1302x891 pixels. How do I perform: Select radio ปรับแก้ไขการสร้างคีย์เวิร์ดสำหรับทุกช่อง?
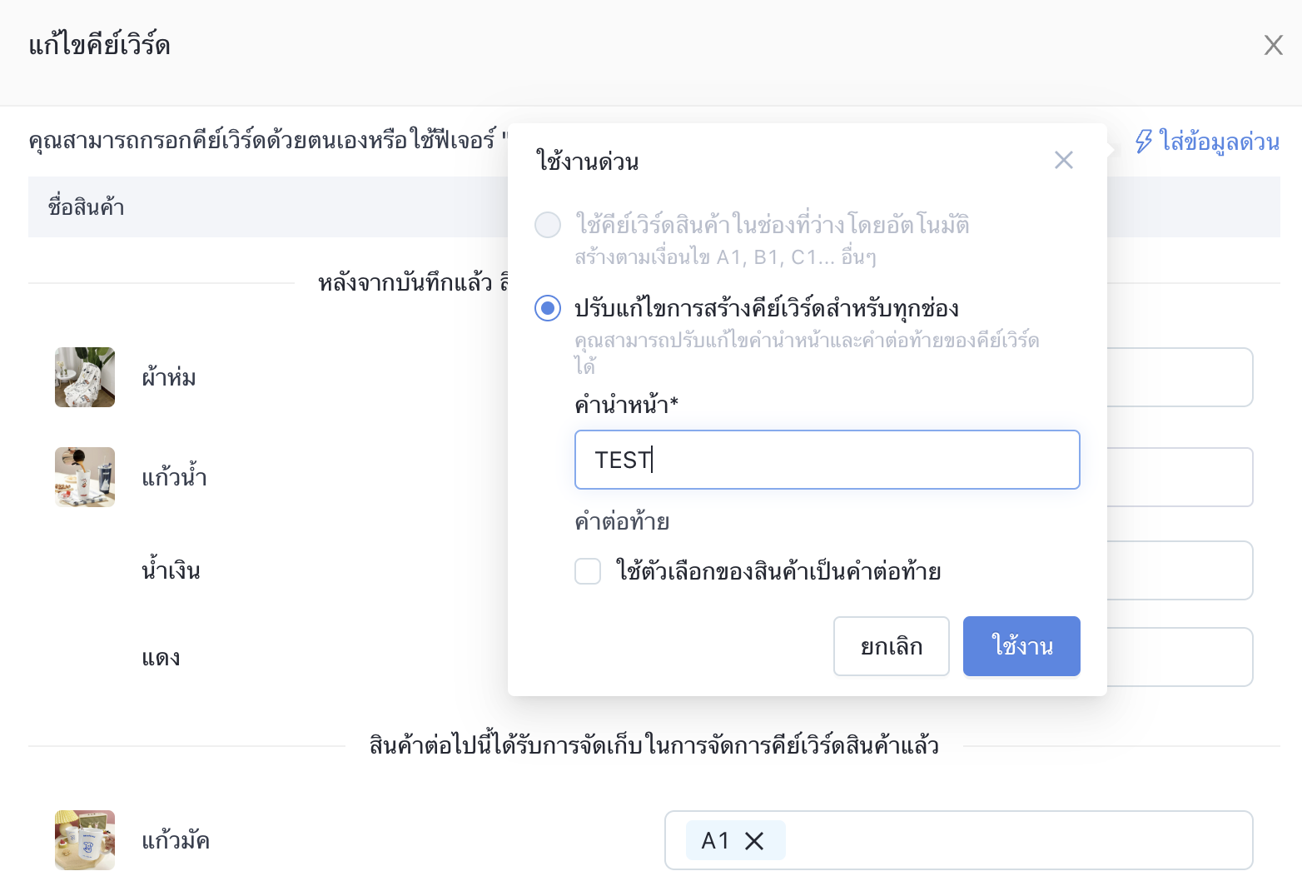pos(548,308)
